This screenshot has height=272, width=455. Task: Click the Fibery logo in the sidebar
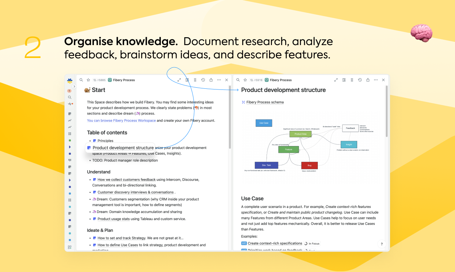70,81
